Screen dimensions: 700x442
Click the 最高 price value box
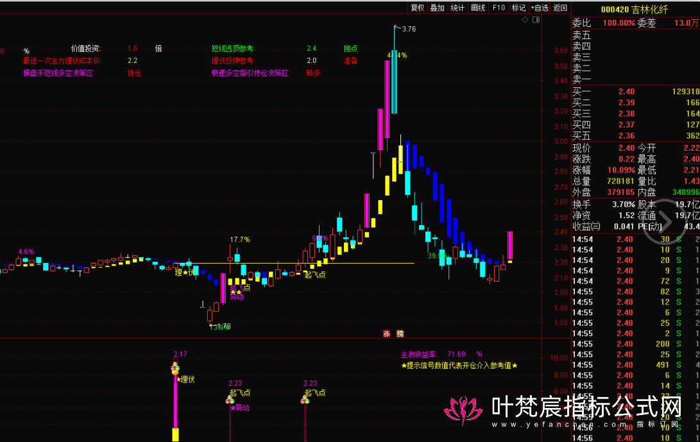(692, 159)
